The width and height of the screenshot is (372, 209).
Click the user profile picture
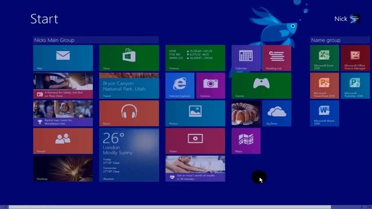(355, 19)
